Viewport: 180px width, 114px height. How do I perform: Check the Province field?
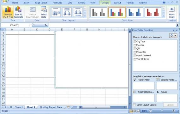pos(135,45)
